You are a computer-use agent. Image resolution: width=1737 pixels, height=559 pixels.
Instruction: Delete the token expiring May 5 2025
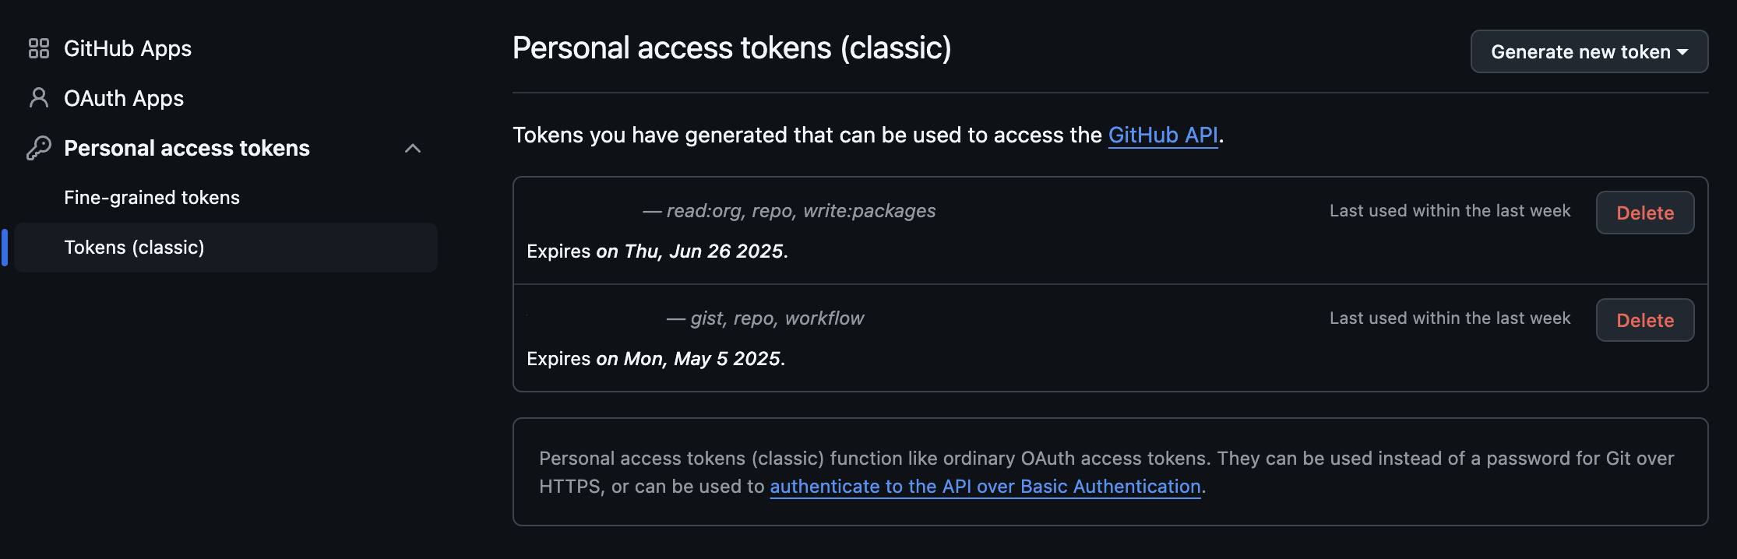coord(1644,320)
